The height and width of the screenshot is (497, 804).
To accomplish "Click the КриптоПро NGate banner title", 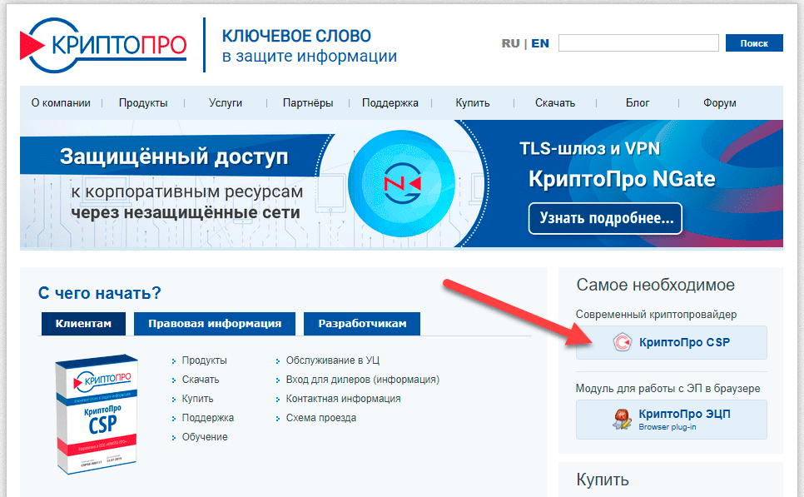I will click(x=622, y=179).
